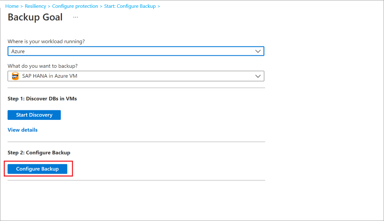This screenshot has height=221, width=384.
Task: Open Resiliency from the breadcrumb trail
Action: click(x=35, y=6)
